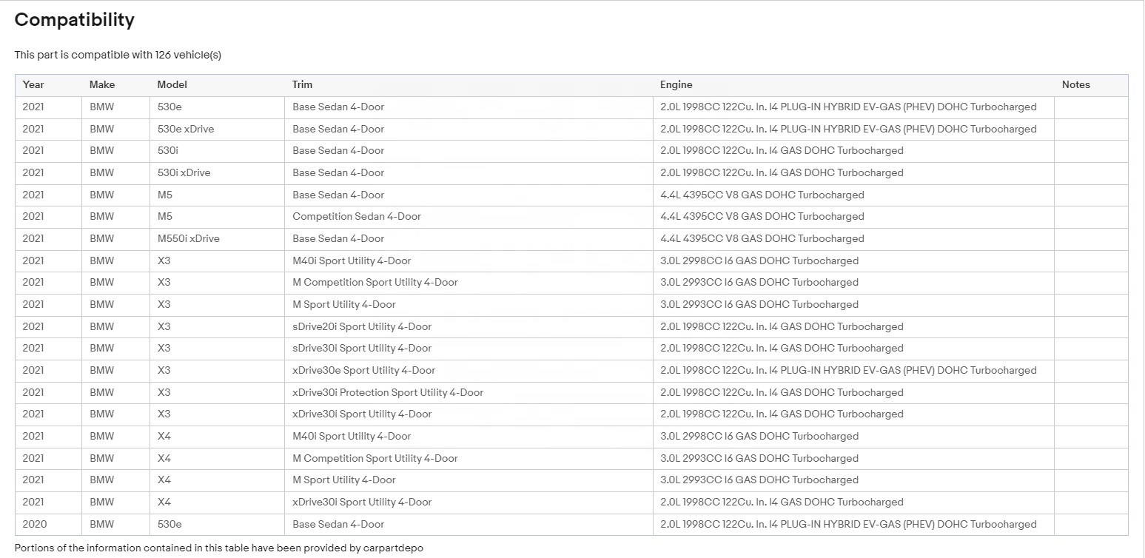Click the Year column header
Screen dimensions: 1145x558
(33, 84)
